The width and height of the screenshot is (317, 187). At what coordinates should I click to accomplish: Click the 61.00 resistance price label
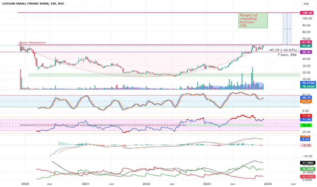(x=306, y=42)
